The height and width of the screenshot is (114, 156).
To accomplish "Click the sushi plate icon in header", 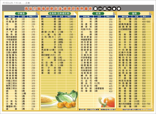I will [100, 9].
